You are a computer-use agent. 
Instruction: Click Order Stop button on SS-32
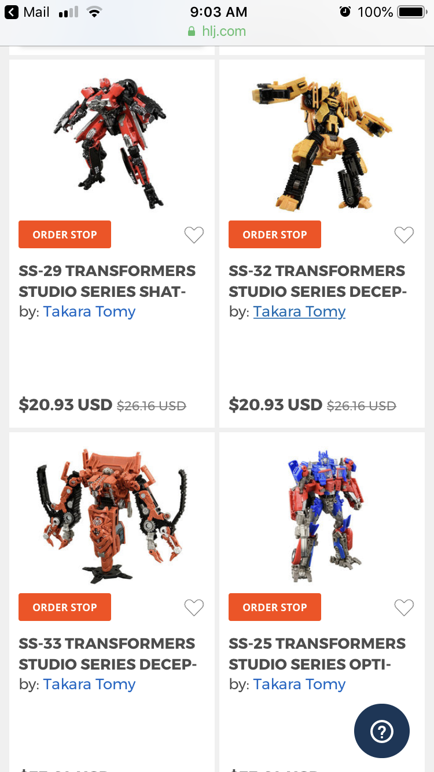click(x=275, y=234)
